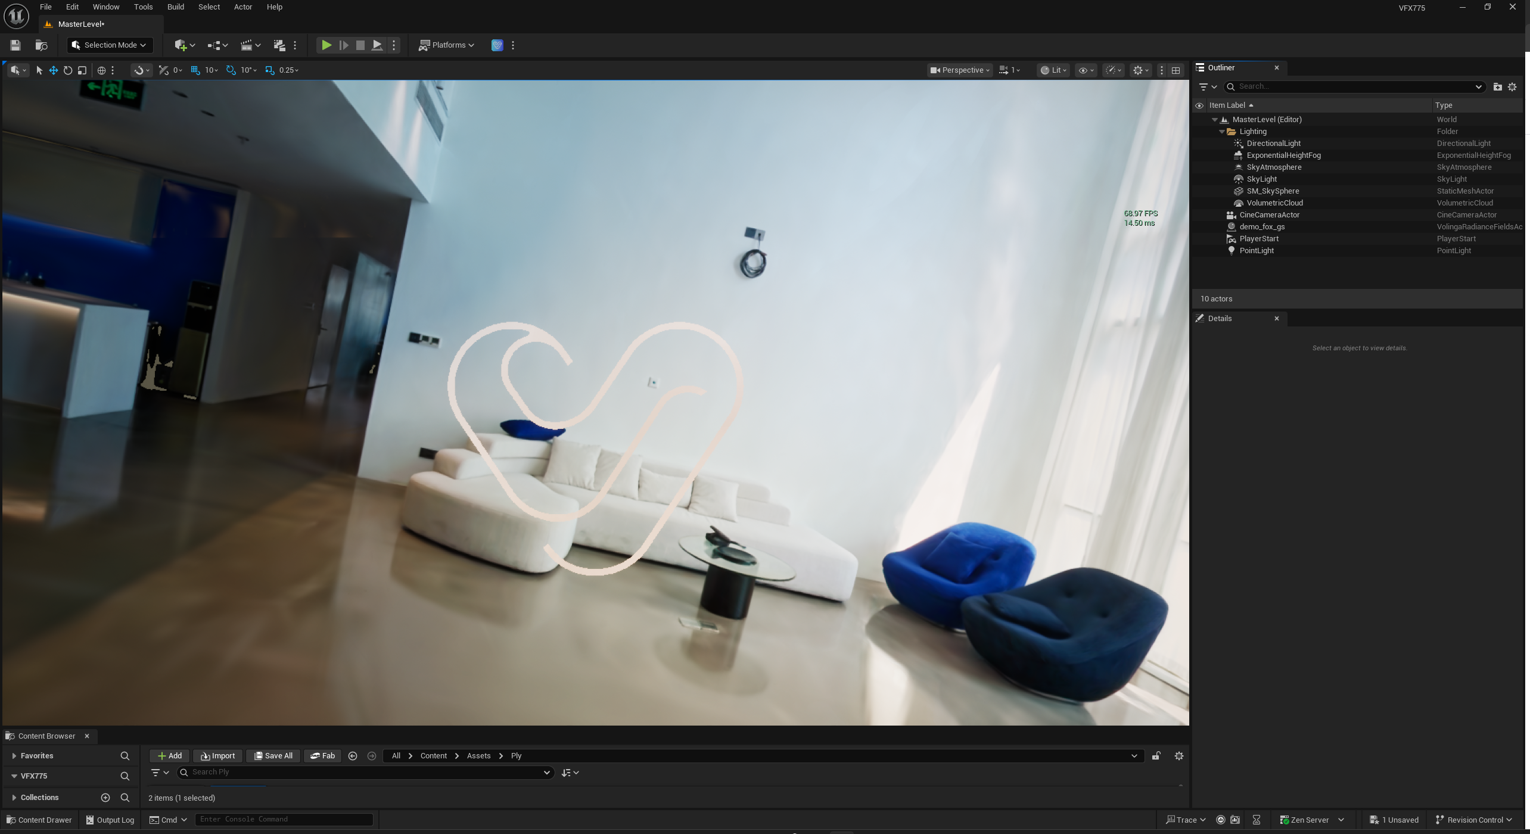Image resolution: width=1530 pixels, height=834 pixels.
Task: Click the Save All button
Action: (x=273, y=756)
